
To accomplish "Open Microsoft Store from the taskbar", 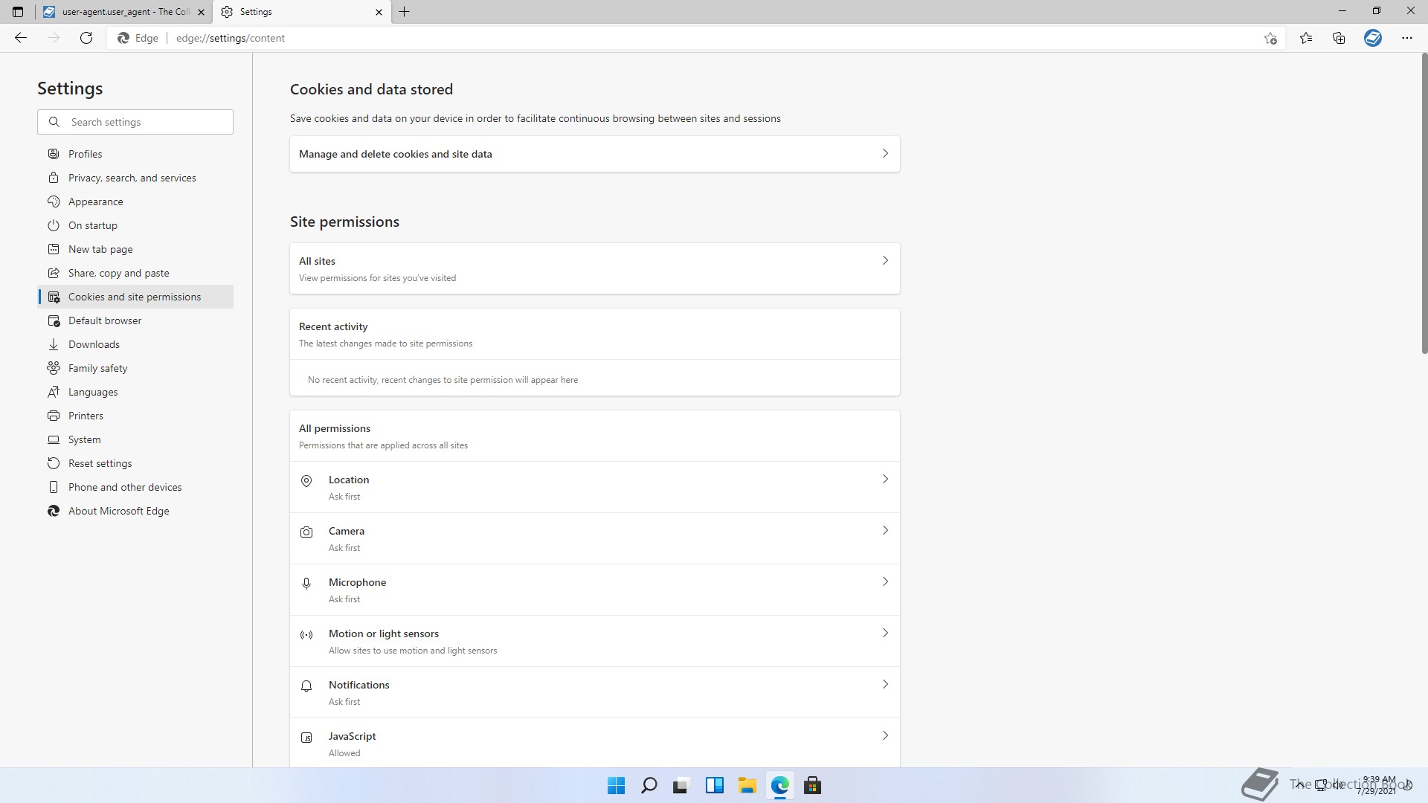I will click(812, 785).
